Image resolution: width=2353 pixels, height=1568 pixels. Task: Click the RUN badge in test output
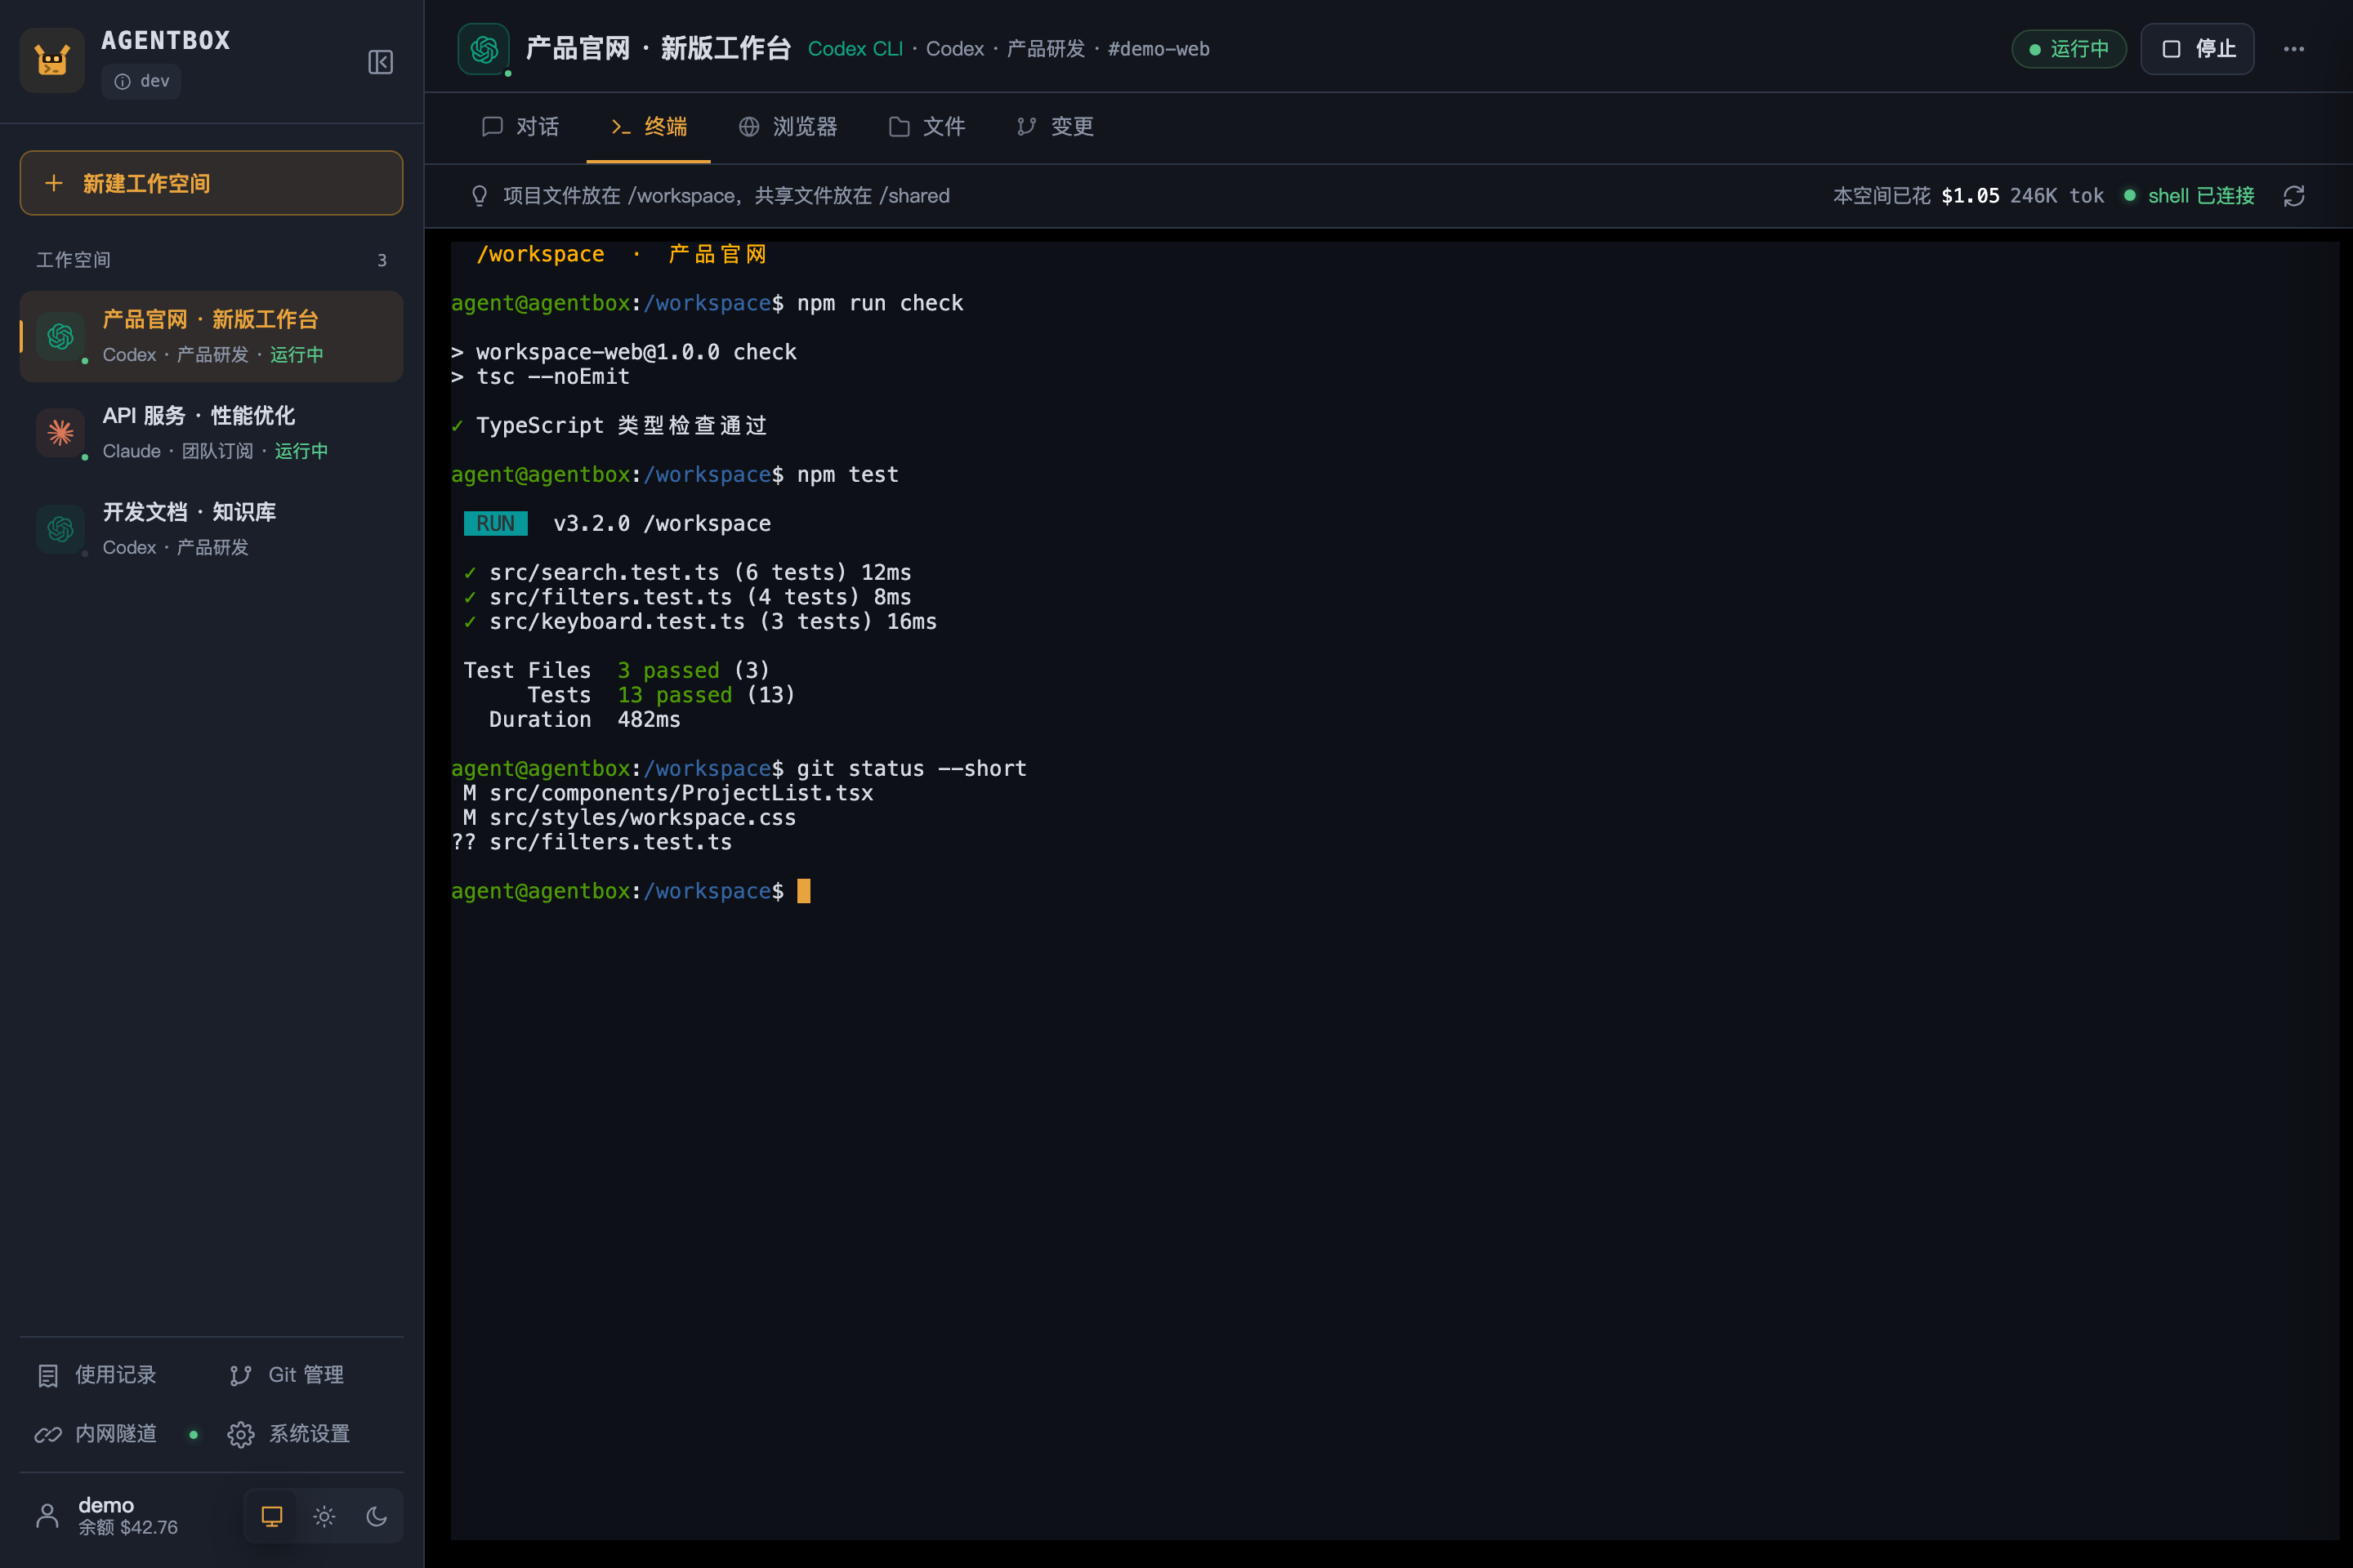pyautogui.click(x=495, y=523)
